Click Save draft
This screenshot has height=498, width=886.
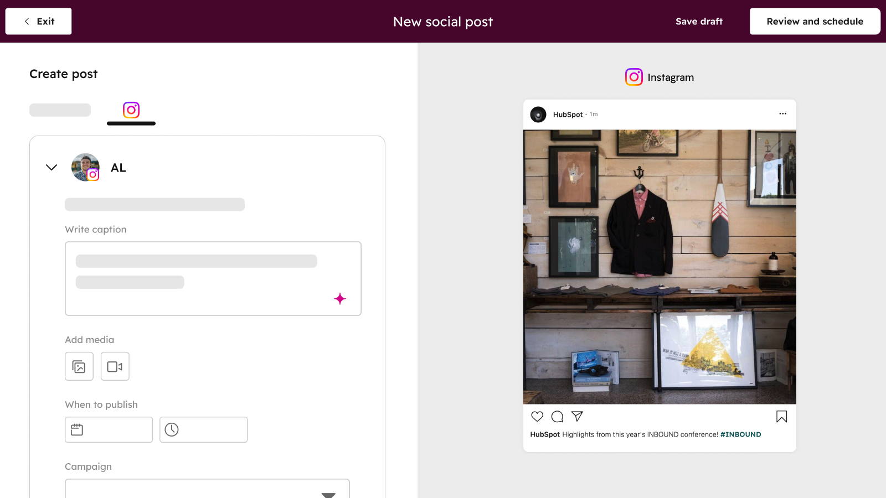coord(698,21)
